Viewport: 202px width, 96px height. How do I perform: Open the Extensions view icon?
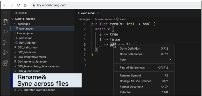point(5,63)
